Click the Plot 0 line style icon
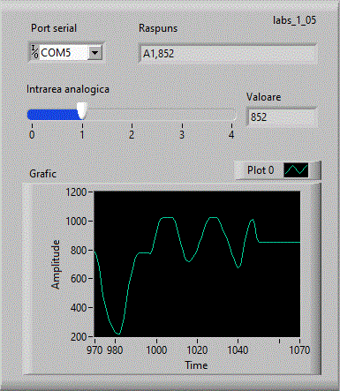This screenshot has width=340, height=391. [296, 170]
